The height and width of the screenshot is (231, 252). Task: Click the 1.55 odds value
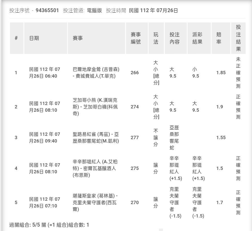coord(221,138)
